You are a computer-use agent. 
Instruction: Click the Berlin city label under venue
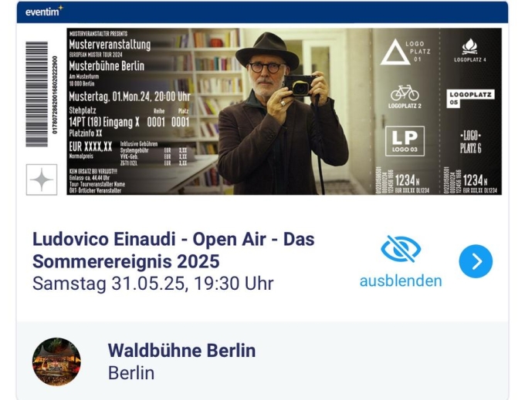click(131, 373)
